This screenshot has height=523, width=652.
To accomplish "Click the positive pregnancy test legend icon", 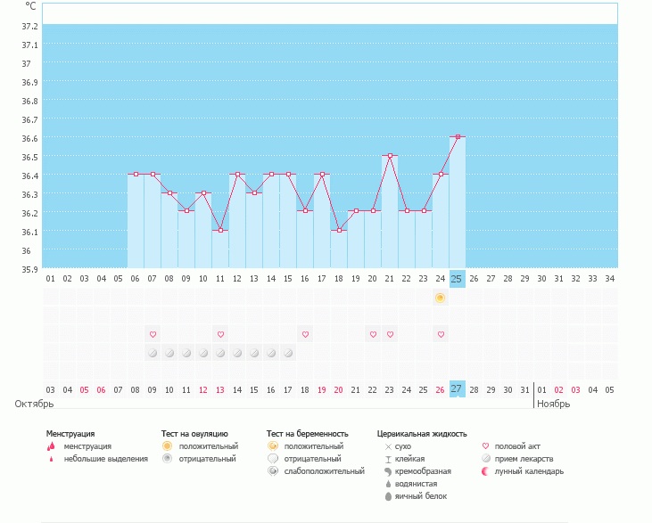I will (x=273, y=445).
